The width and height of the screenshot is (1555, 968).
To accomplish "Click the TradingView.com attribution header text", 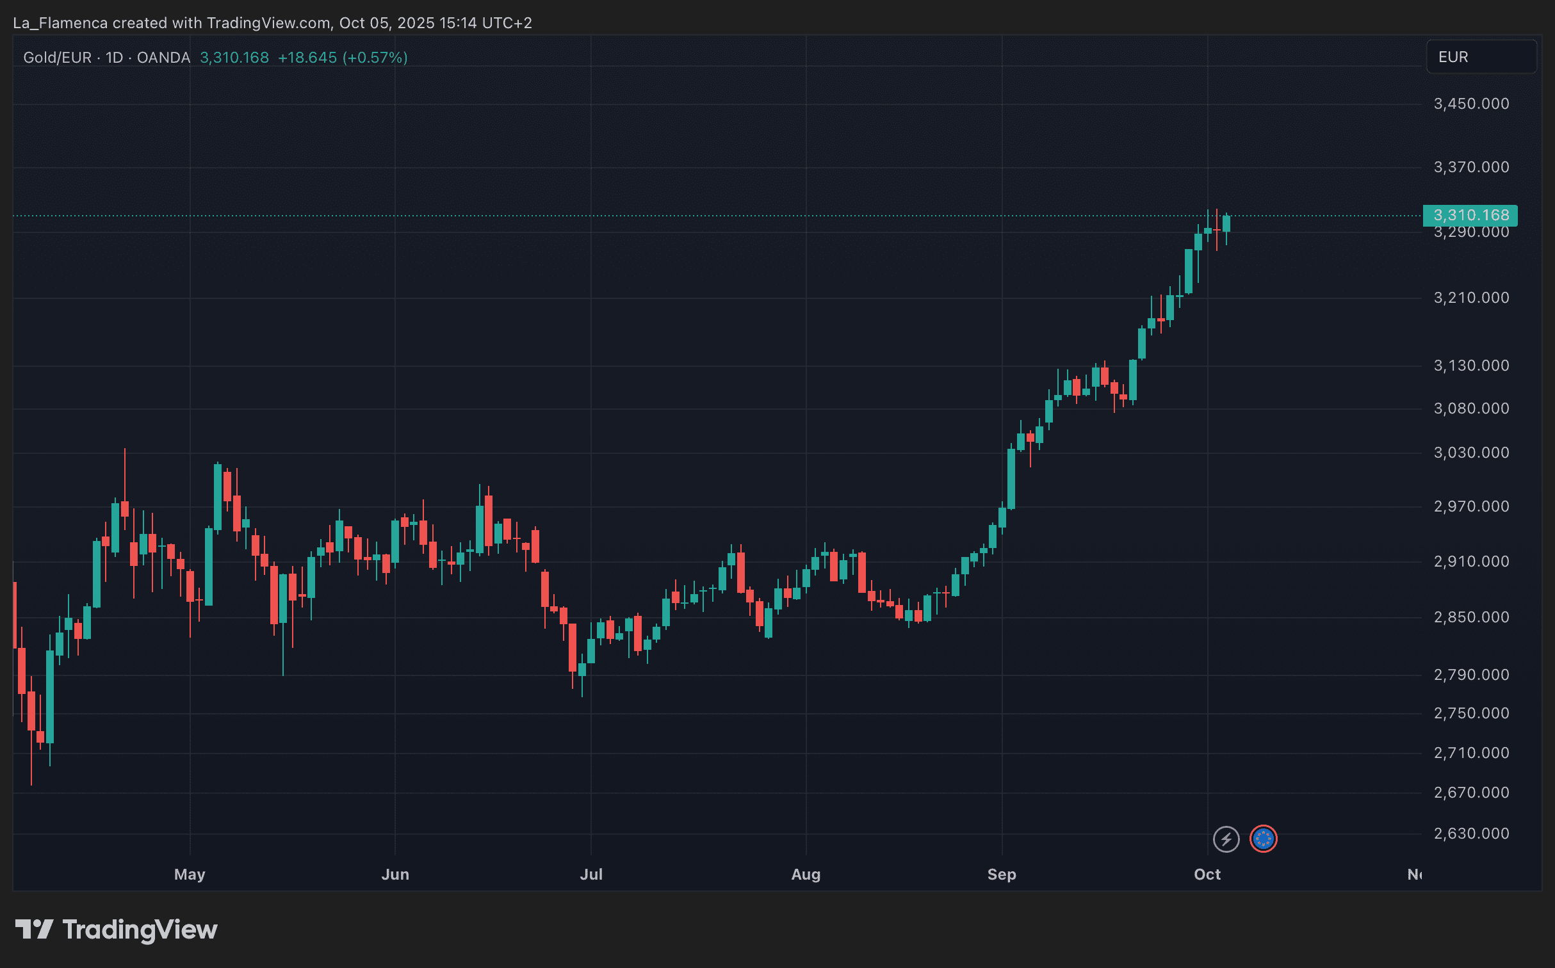I will click(x=269, y=23).
